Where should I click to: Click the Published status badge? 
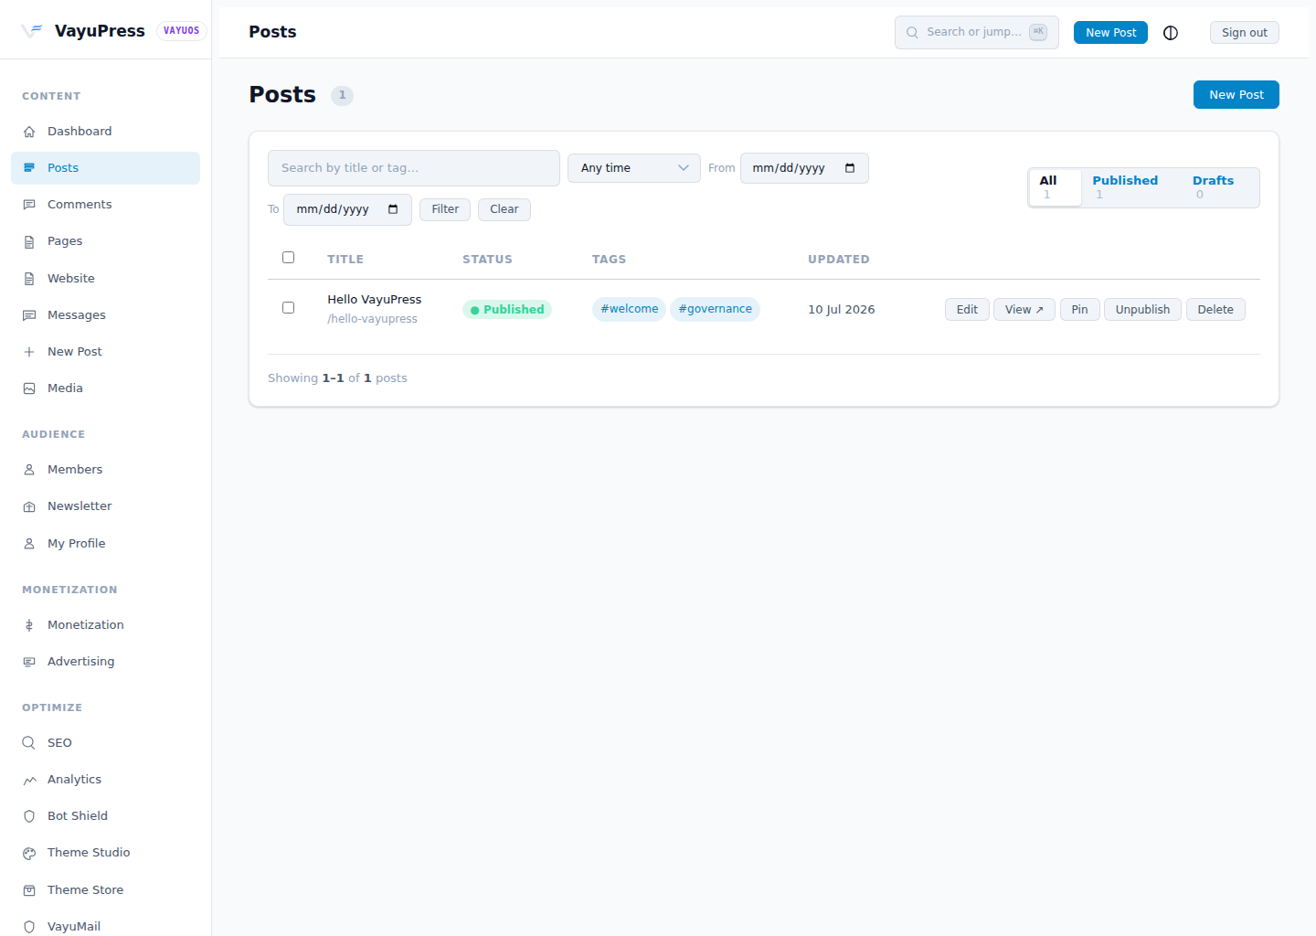(x=507, y=310)
